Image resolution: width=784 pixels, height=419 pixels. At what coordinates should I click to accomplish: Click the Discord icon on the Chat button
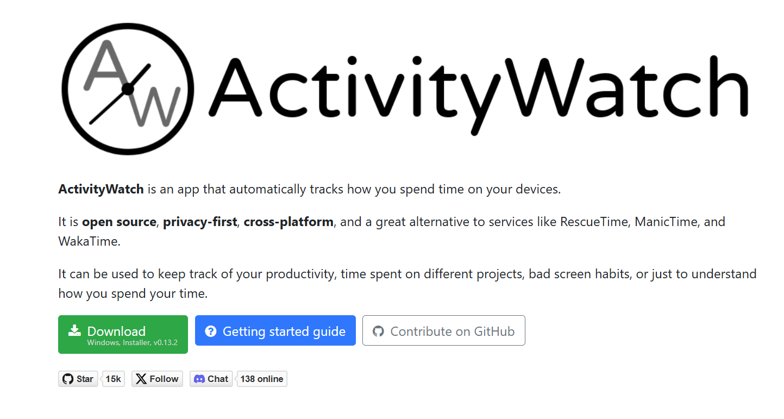pos(198,378)
